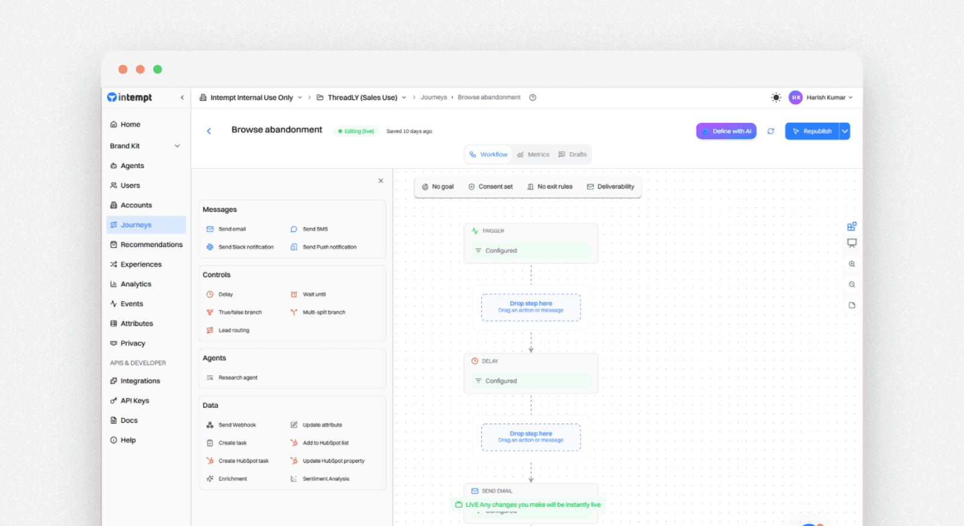Open the Harish Kumar user menu
Viewport: 964px width, 526px height.
[821, 98]
